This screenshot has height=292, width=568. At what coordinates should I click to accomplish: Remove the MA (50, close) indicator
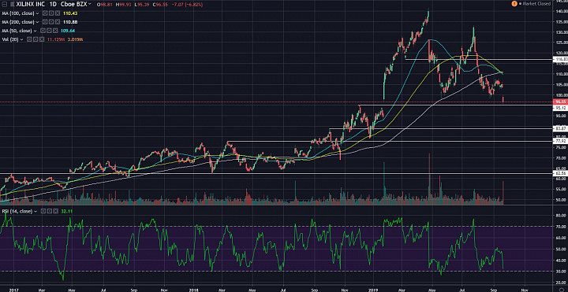tap(55, 31)
